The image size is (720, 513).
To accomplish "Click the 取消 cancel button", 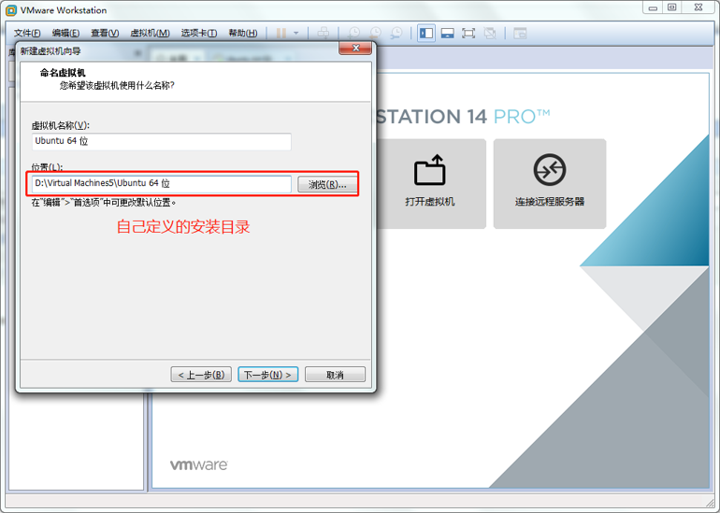I will (x=335, y=375).
